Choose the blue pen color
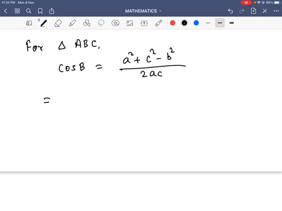This screenshot has height=211, width=282. tap(196, 23)
